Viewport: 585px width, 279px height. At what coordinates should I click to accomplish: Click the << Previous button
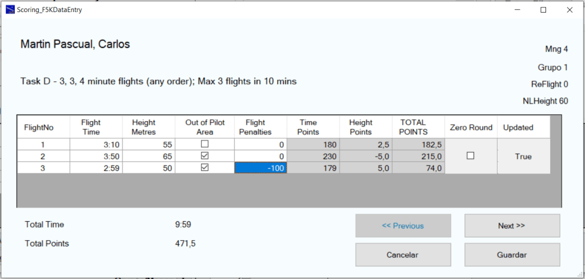point(403,226)
